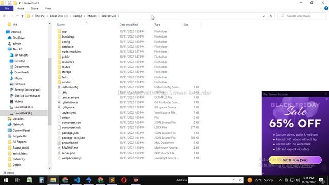Open the recent locations dropdown arrow
Viewport: 329px width, 185px height.
coord(17,16)
